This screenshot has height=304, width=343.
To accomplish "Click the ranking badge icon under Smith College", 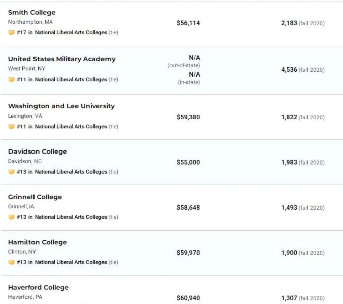I will click(11, 32).
